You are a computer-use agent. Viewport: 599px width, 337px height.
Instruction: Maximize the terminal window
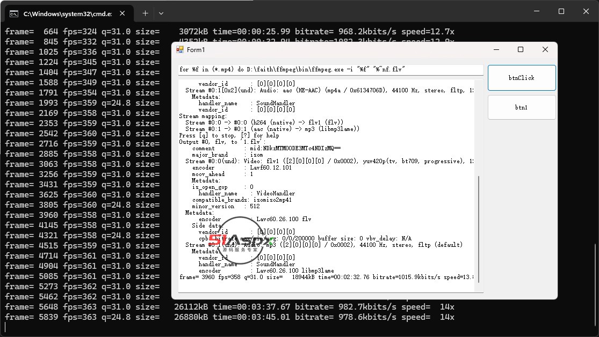click(561, 11)
